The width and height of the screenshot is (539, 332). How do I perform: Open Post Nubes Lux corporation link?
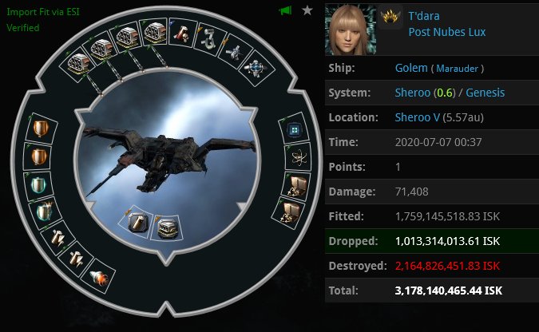(x=447, y=32)
